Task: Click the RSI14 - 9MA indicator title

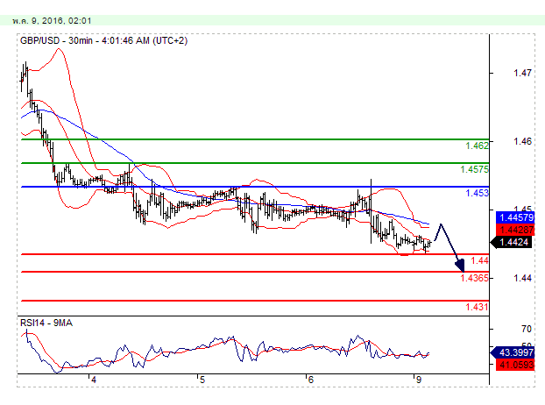Action: (x=46, y=323)
